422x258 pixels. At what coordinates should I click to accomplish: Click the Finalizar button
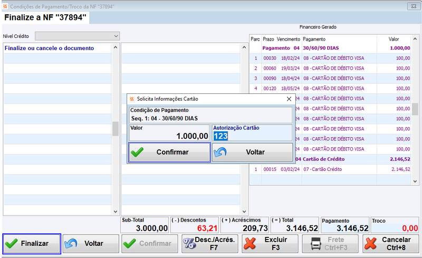pos(32,244)
